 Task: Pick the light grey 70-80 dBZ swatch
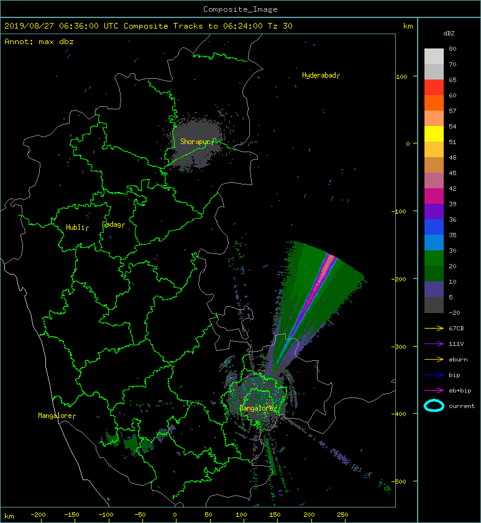point(434,56)
